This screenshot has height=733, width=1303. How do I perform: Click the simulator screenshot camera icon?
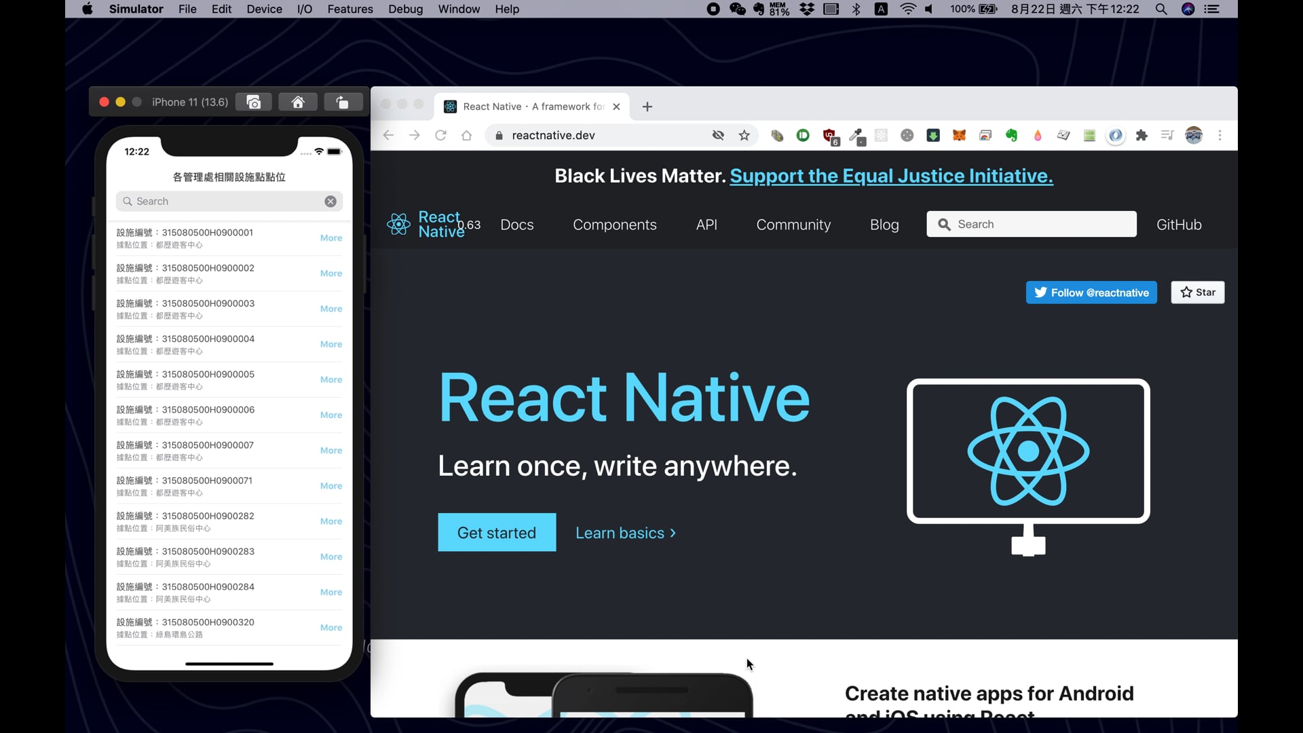pyautogui.click(x=254, y=102)
